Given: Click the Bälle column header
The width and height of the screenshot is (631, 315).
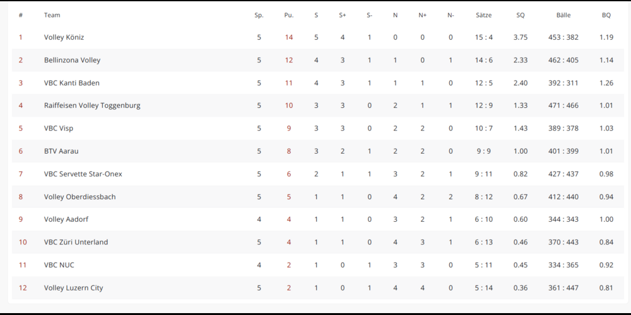Looking at the screenshot, I should tap(563, 15).
